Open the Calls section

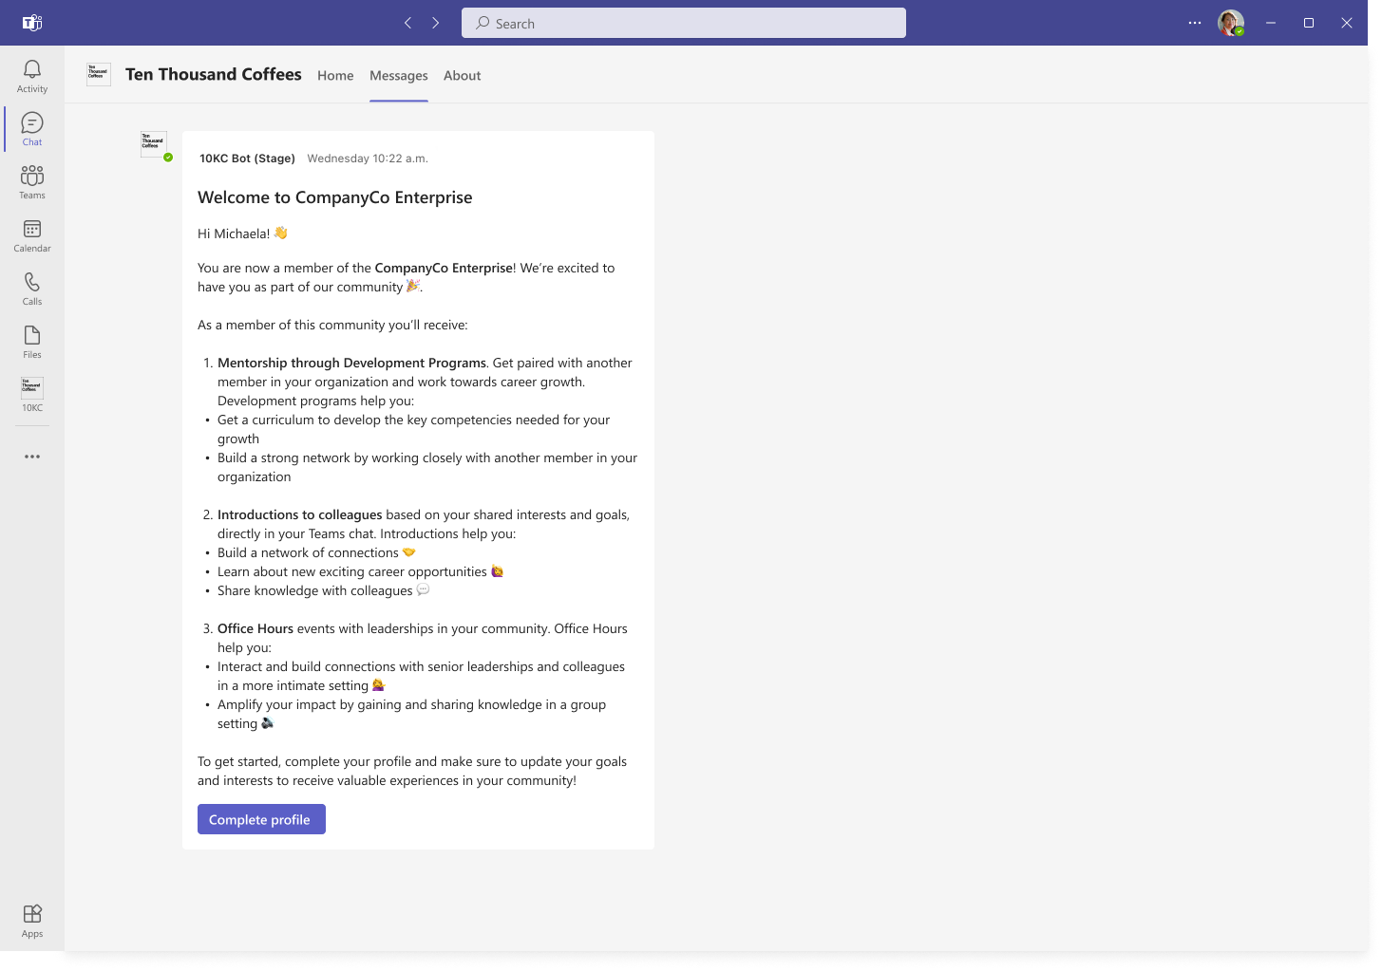click(x=32, y=289)
